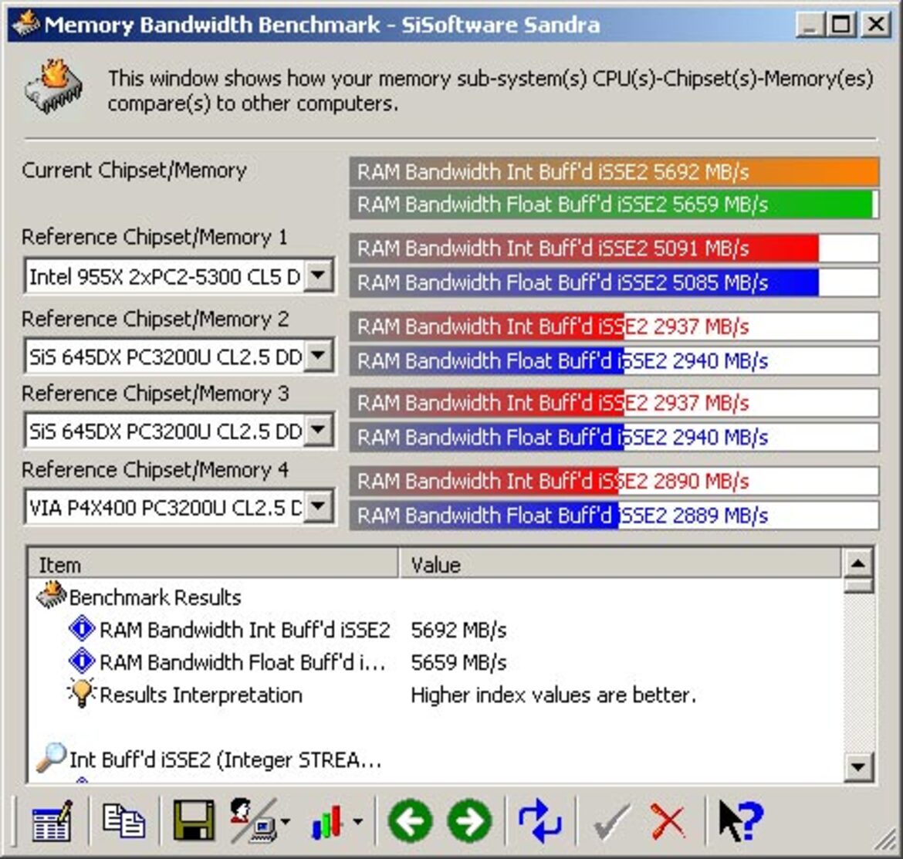This screenshot has width=903, height=859.
Task: Open the Reference Chipset/Memory 2 dropdown arrow
Action: pyautogui.click(x=319, y=355)
